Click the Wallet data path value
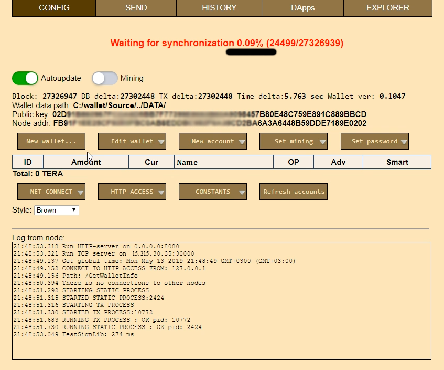Image resolution: width=444 pixels, height=370 pixels. [120, 105]
